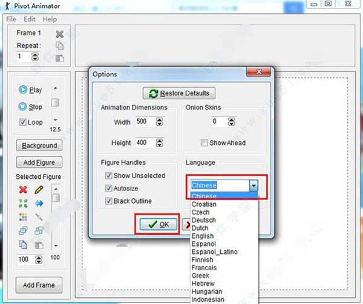363x304 pixels.
Task: Click the figure scale 100 stepper arrows
Action: 39,260
